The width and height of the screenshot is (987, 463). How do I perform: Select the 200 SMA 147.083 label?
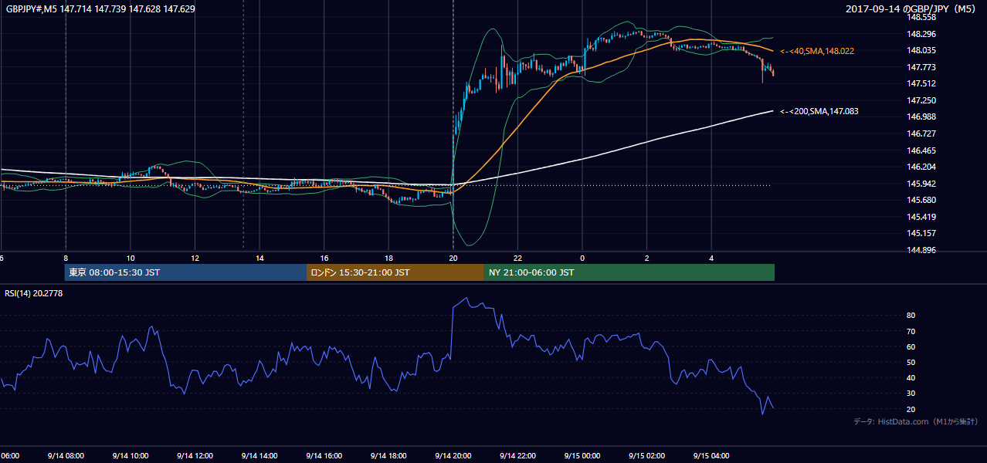tap(819, 111)
